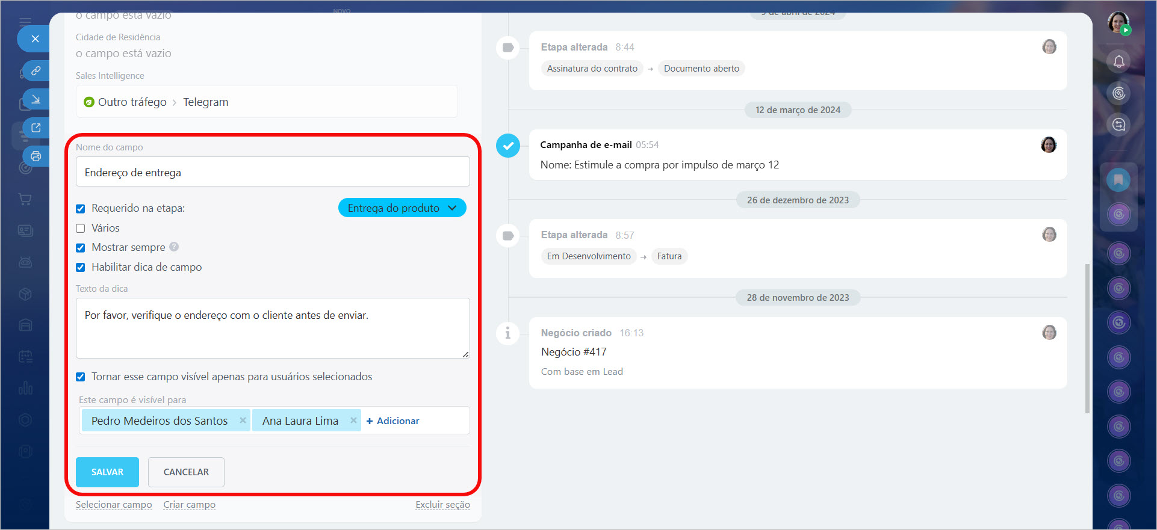The image size is (1157, 530).
Task: Remove Pedro Medeiros dos Santos from visible users
Action: pos(243,421)
